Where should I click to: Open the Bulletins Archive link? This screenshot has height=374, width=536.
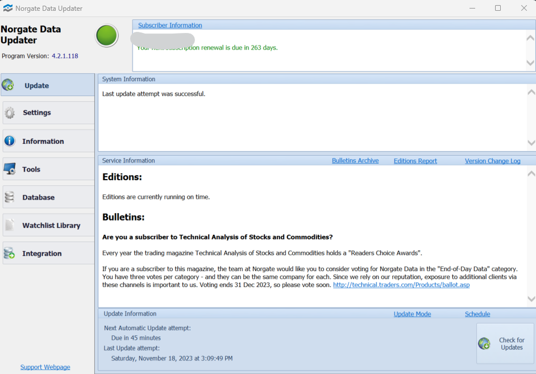click(355, 161)
